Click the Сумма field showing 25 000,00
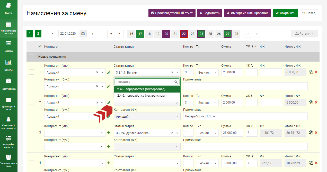Image resolution: width=327 pixels, height=172 pixels. click(x=232, y=133)
